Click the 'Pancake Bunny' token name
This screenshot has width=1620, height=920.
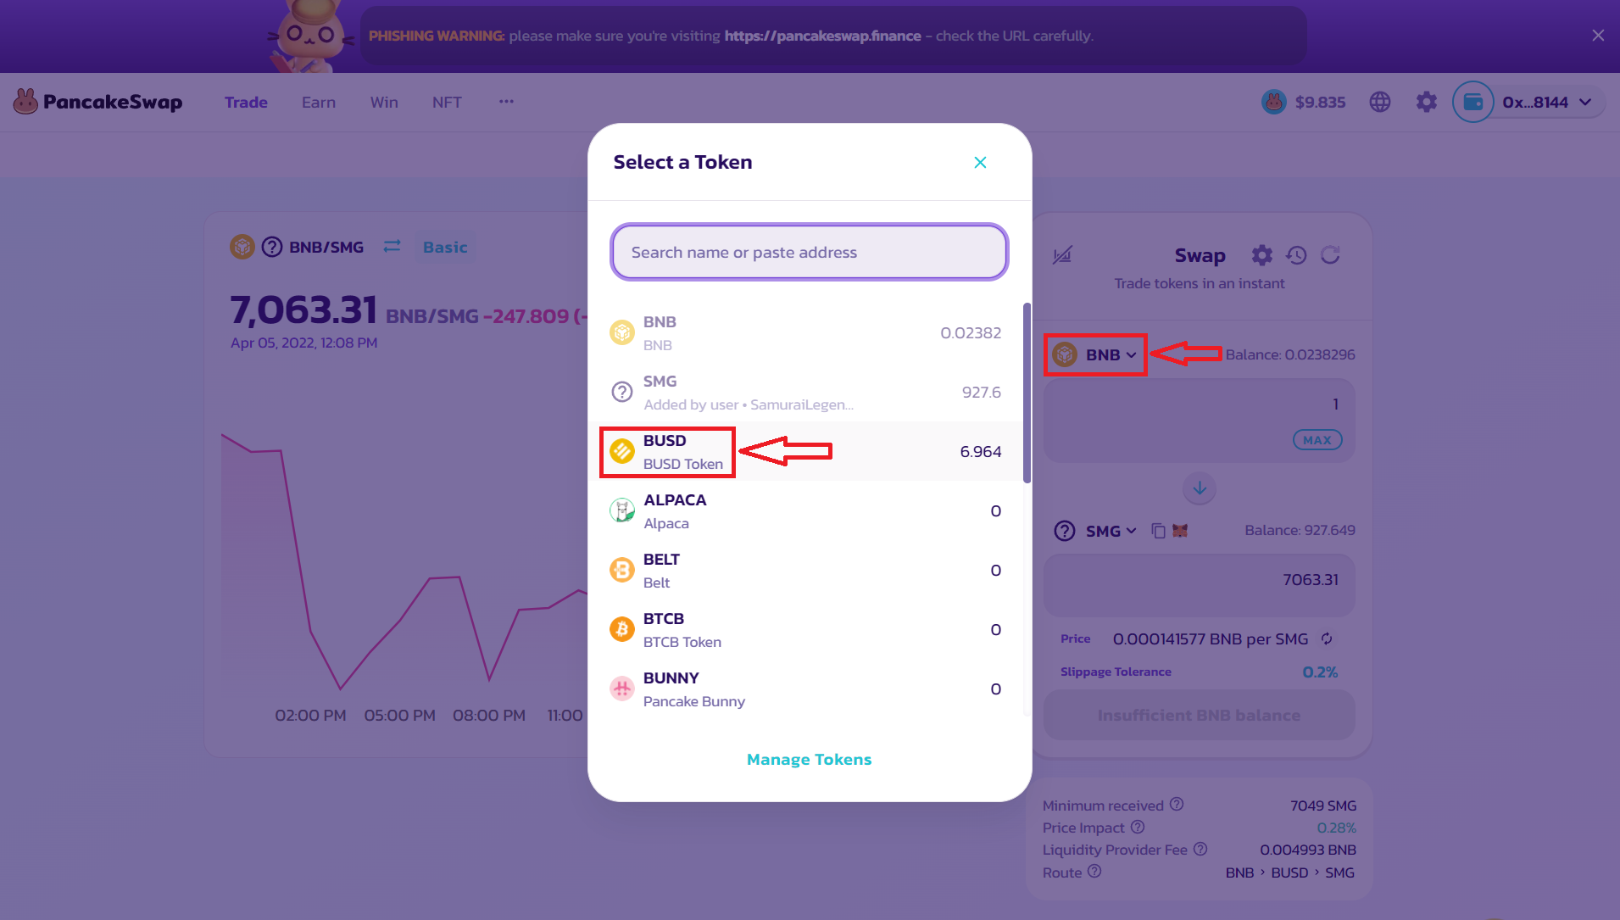pos(693,701)
